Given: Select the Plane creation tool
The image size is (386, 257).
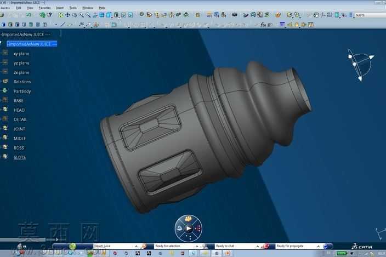Looking at the screenshot, I should (70, 25).
